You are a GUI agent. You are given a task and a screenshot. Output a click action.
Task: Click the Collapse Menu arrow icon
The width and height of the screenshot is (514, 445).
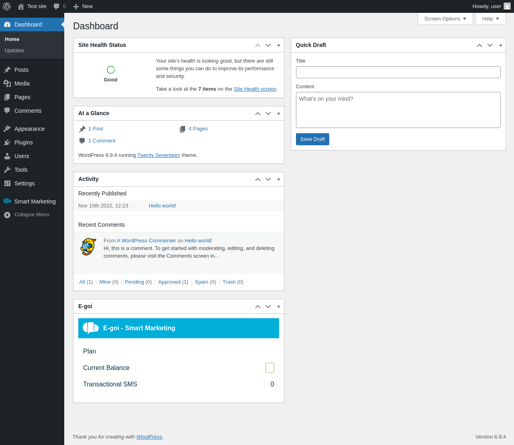7,215
